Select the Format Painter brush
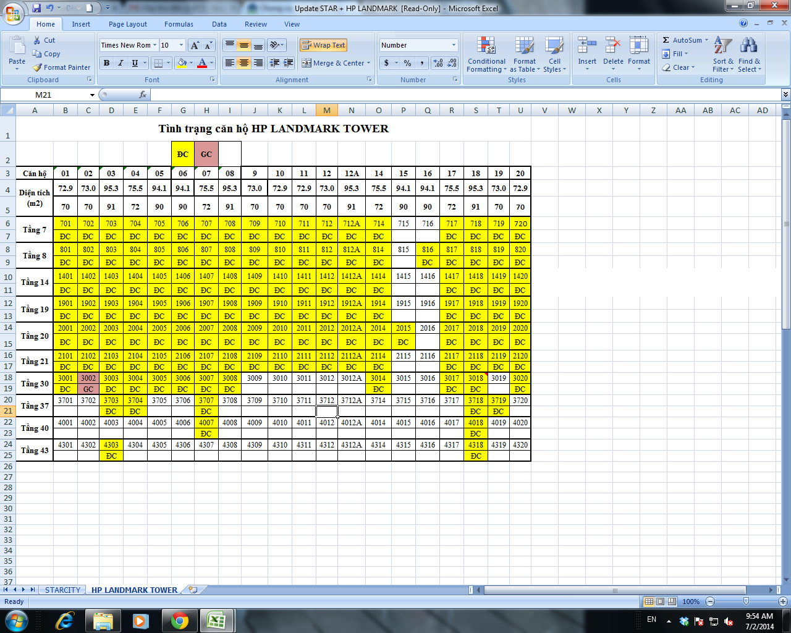This screenshot has height=633, width=791. pyautogui.click(x=38, y=67)
